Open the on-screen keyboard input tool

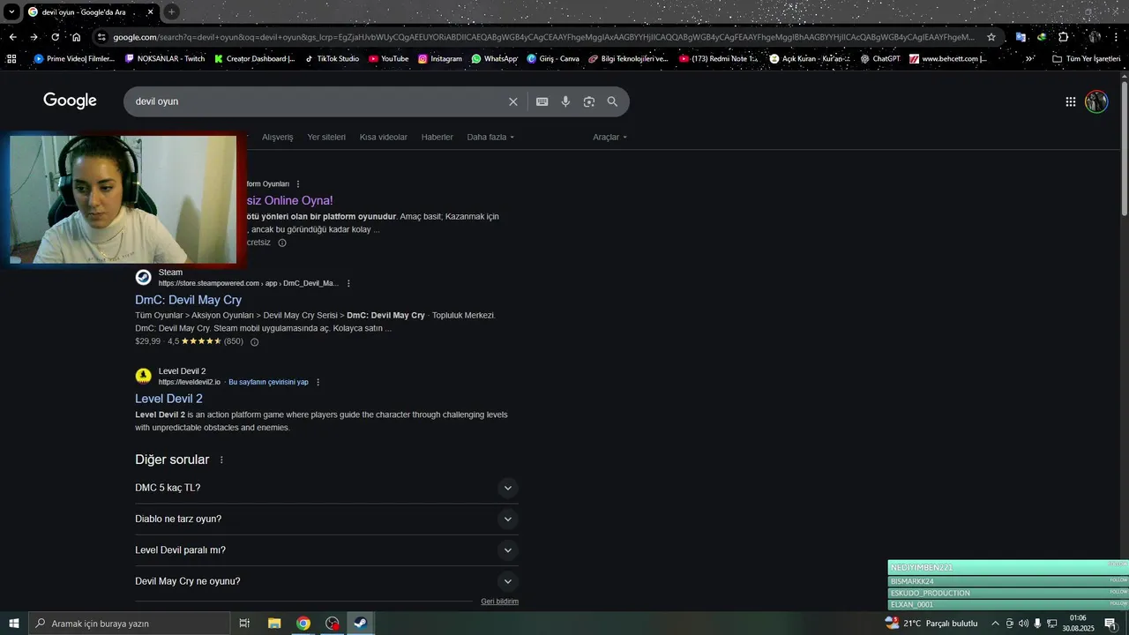[542, 101]
